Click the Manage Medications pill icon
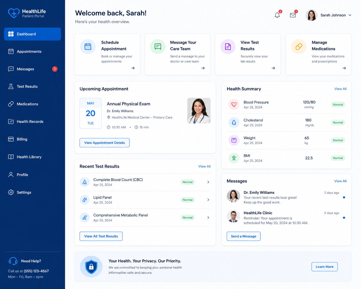Image resolution: width=361 pixels, height=289 pixels. point(299,47)
